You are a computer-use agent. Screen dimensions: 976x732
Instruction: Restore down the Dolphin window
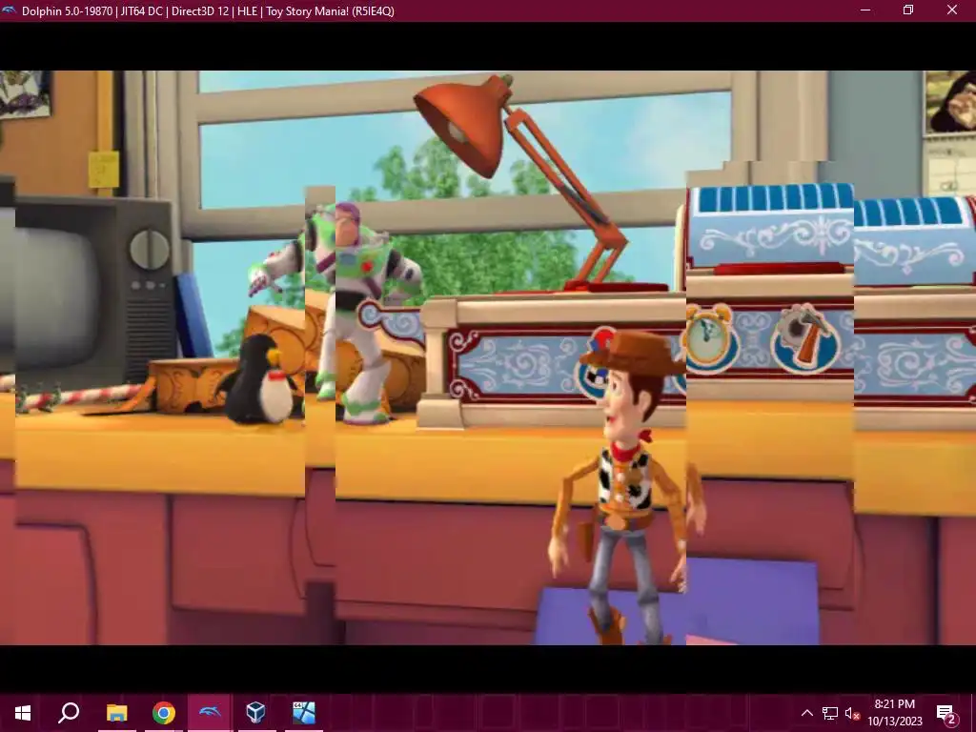tap(908, 10)
